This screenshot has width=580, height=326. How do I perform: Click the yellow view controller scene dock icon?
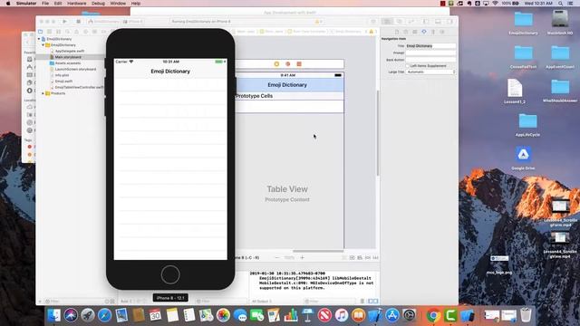(x=276, y=64)
